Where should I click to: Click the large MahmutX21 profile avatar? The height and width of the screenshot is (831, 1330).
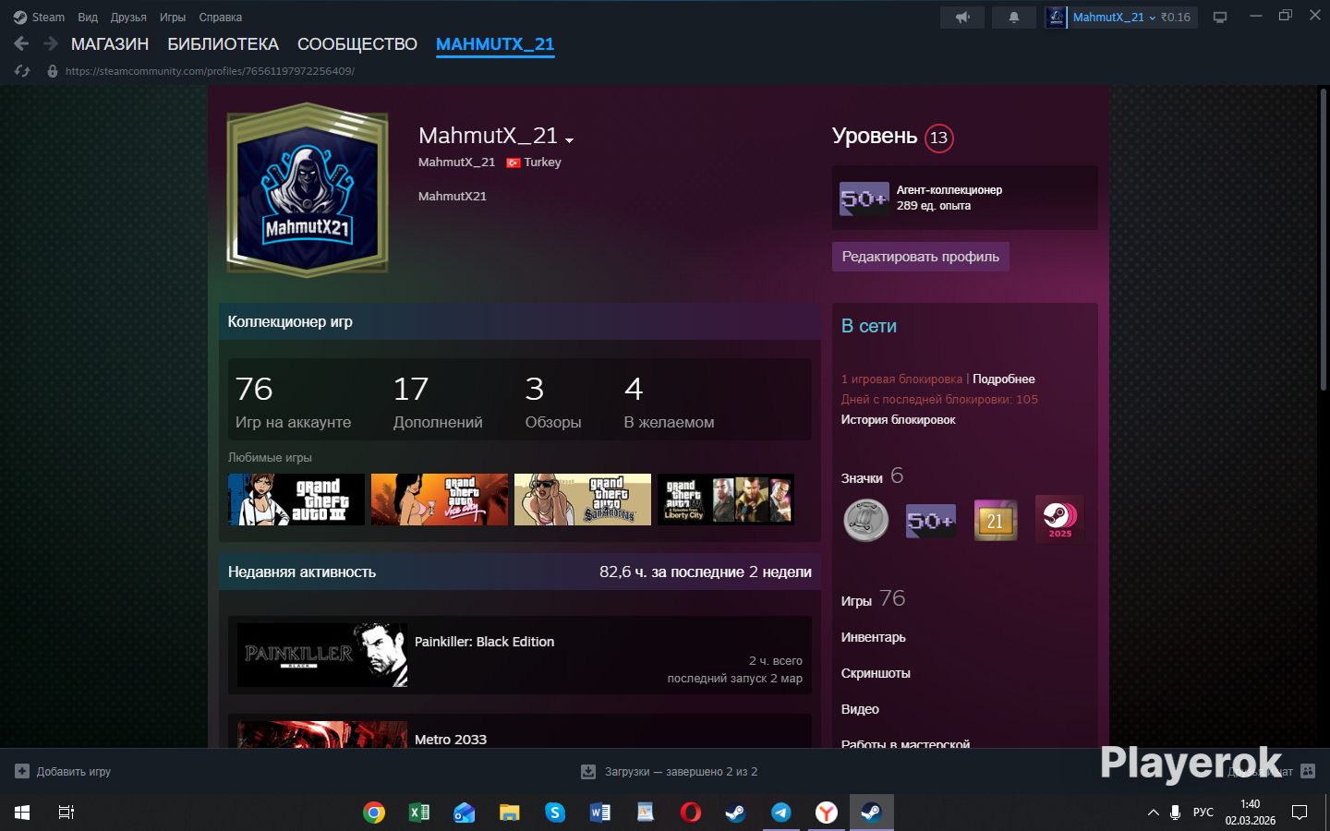(x=308, y=190)
